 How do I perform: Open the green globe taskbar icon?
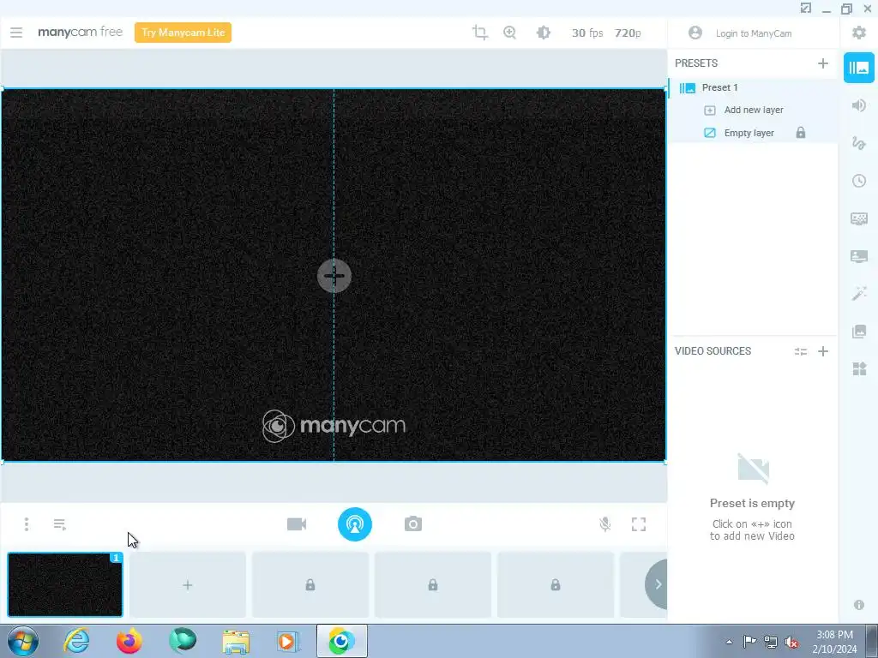(183, 641)
